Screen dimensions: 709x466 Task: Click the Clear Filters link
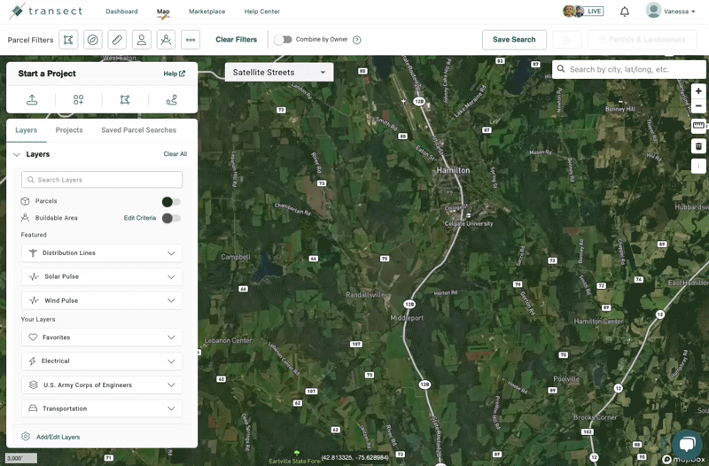click(x=236, y=40)
